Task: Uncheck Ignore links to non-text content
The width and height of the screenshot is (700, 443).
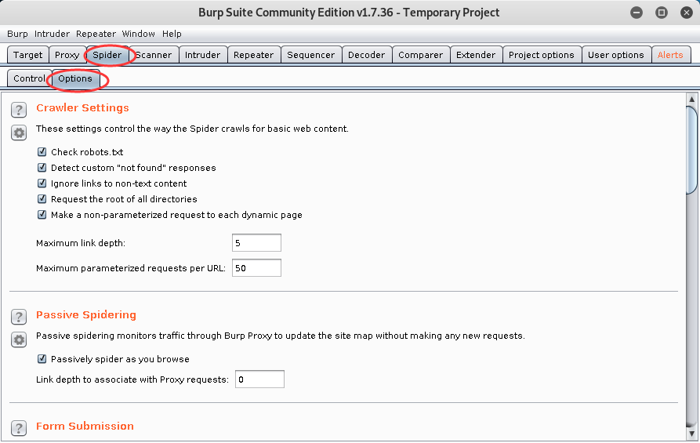Action: pos(42,183)
